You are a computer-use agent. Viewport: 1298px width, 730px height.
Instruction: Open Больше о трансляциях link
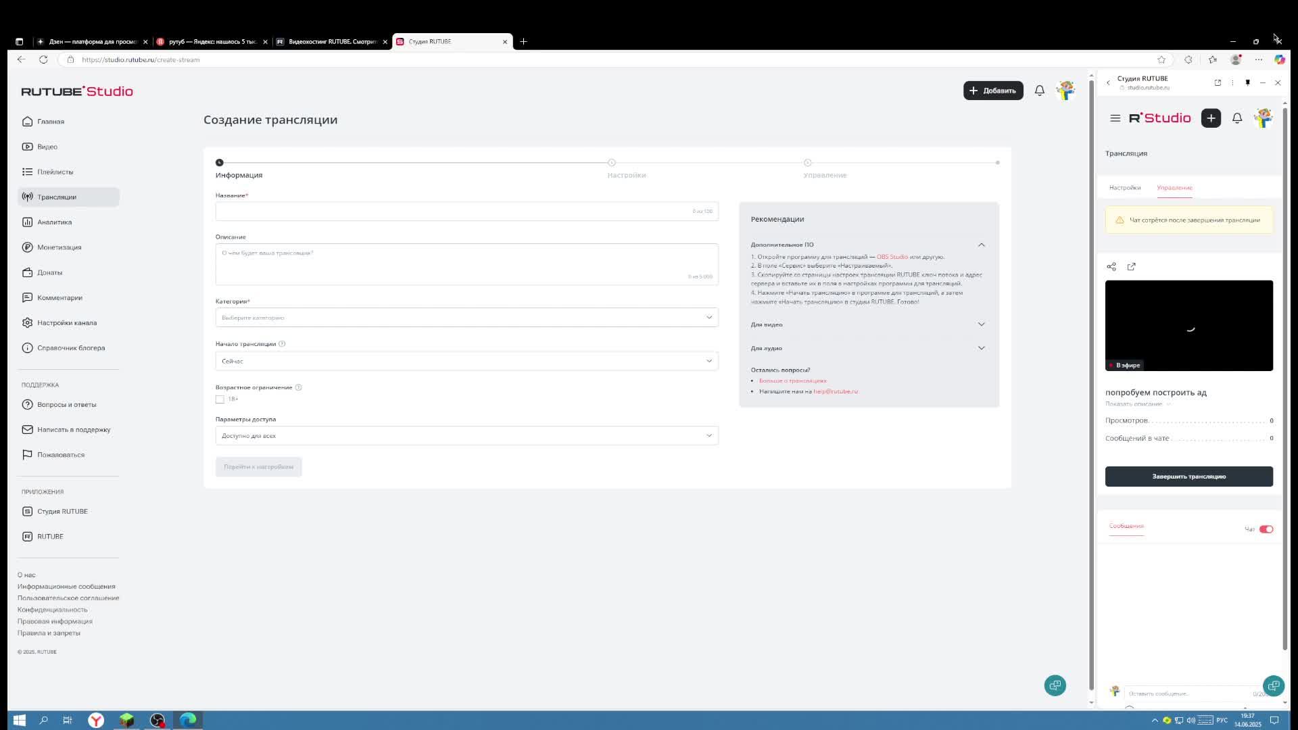click(792, 381)
